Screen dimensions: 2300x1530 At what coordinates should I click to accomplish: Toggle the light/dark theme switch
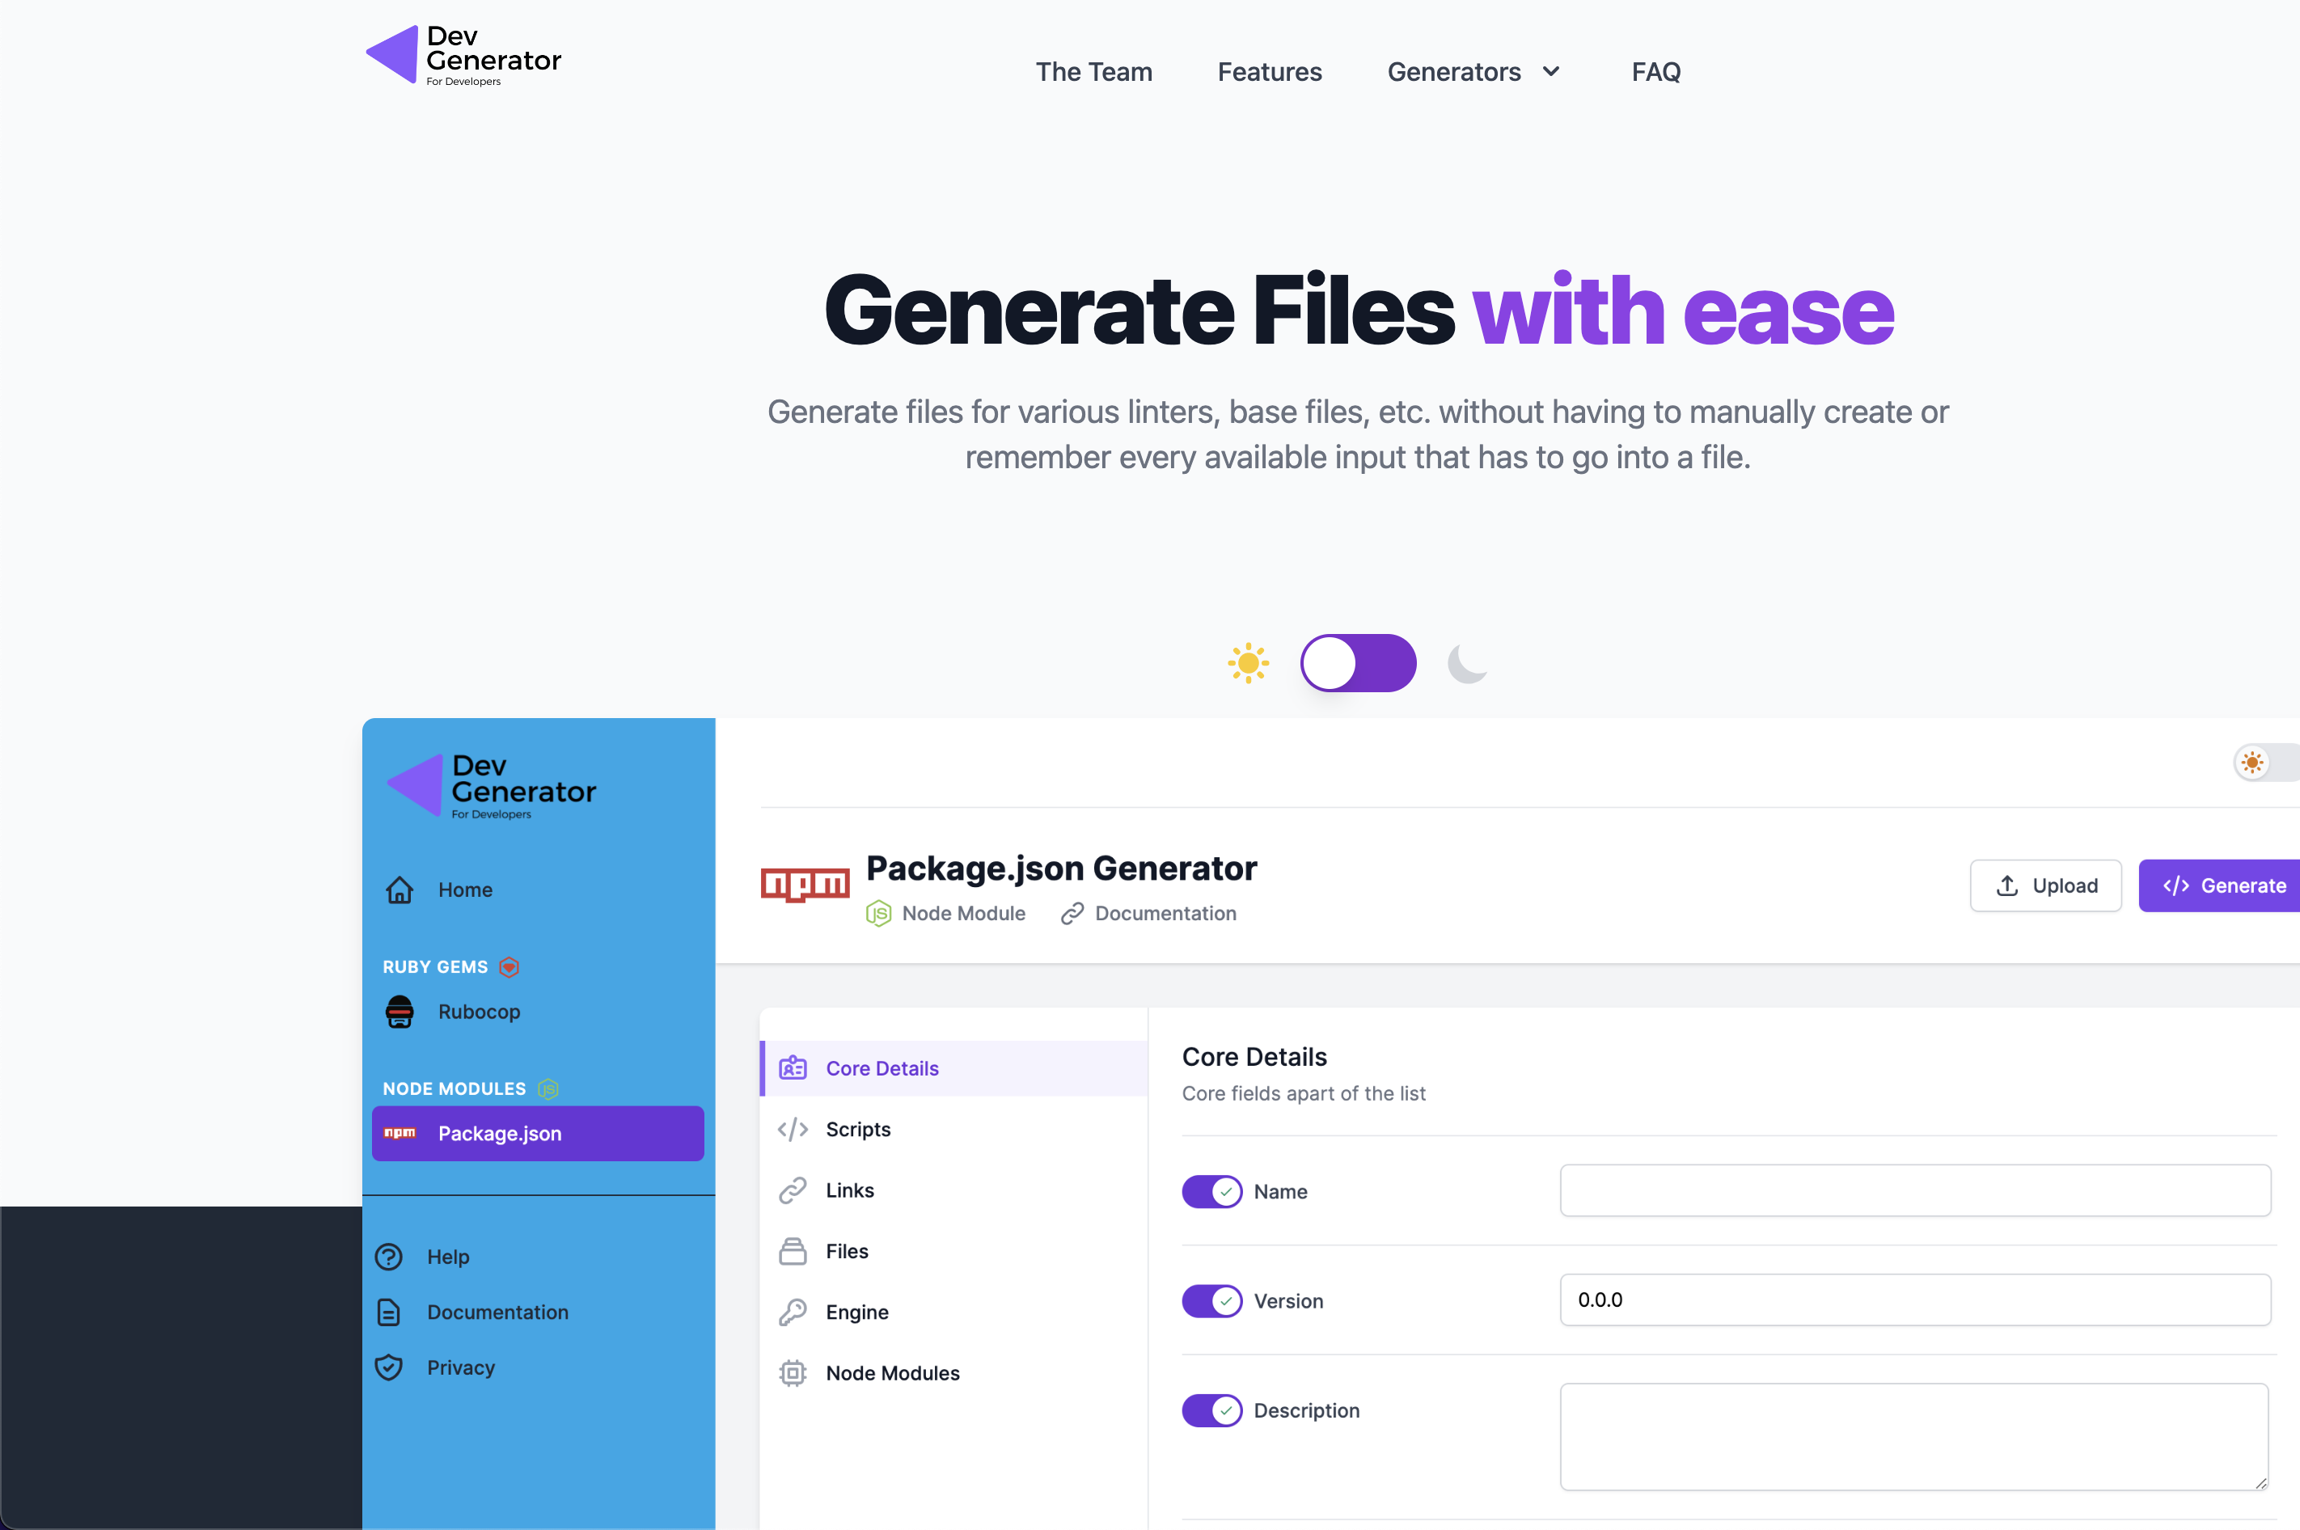click(x=1359, y=664)
